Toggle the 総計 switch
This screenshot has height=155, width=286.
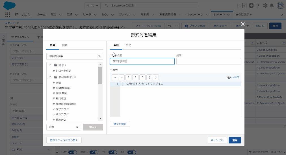tap(132, 152)
